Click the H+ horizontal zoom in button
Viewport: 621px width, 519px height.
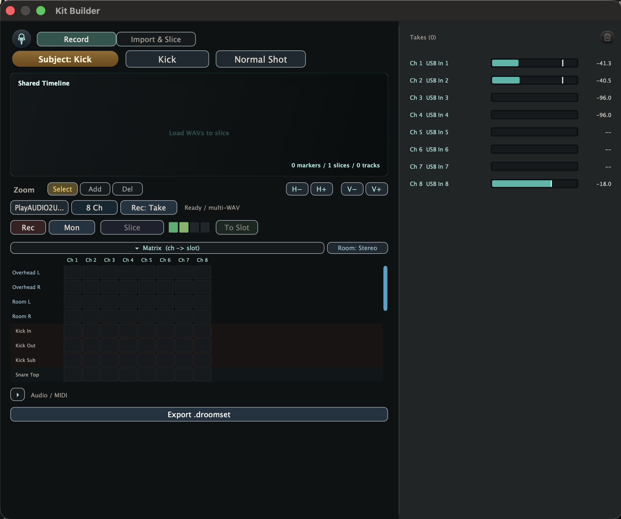[x=321, y=189]
